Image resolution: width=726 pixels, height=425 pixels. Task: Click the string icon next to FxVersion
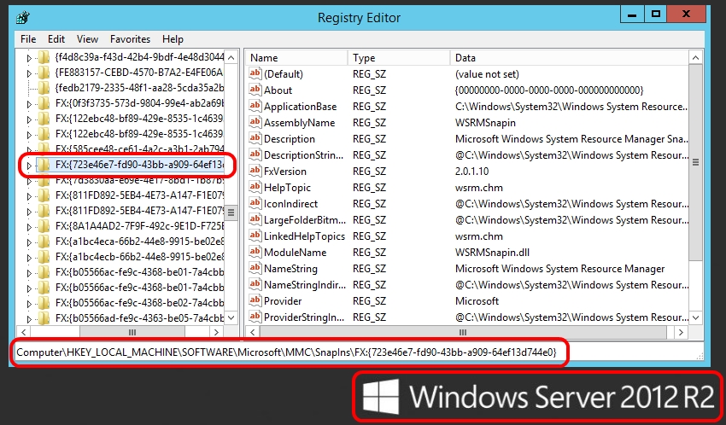click(x=255, y=171)
